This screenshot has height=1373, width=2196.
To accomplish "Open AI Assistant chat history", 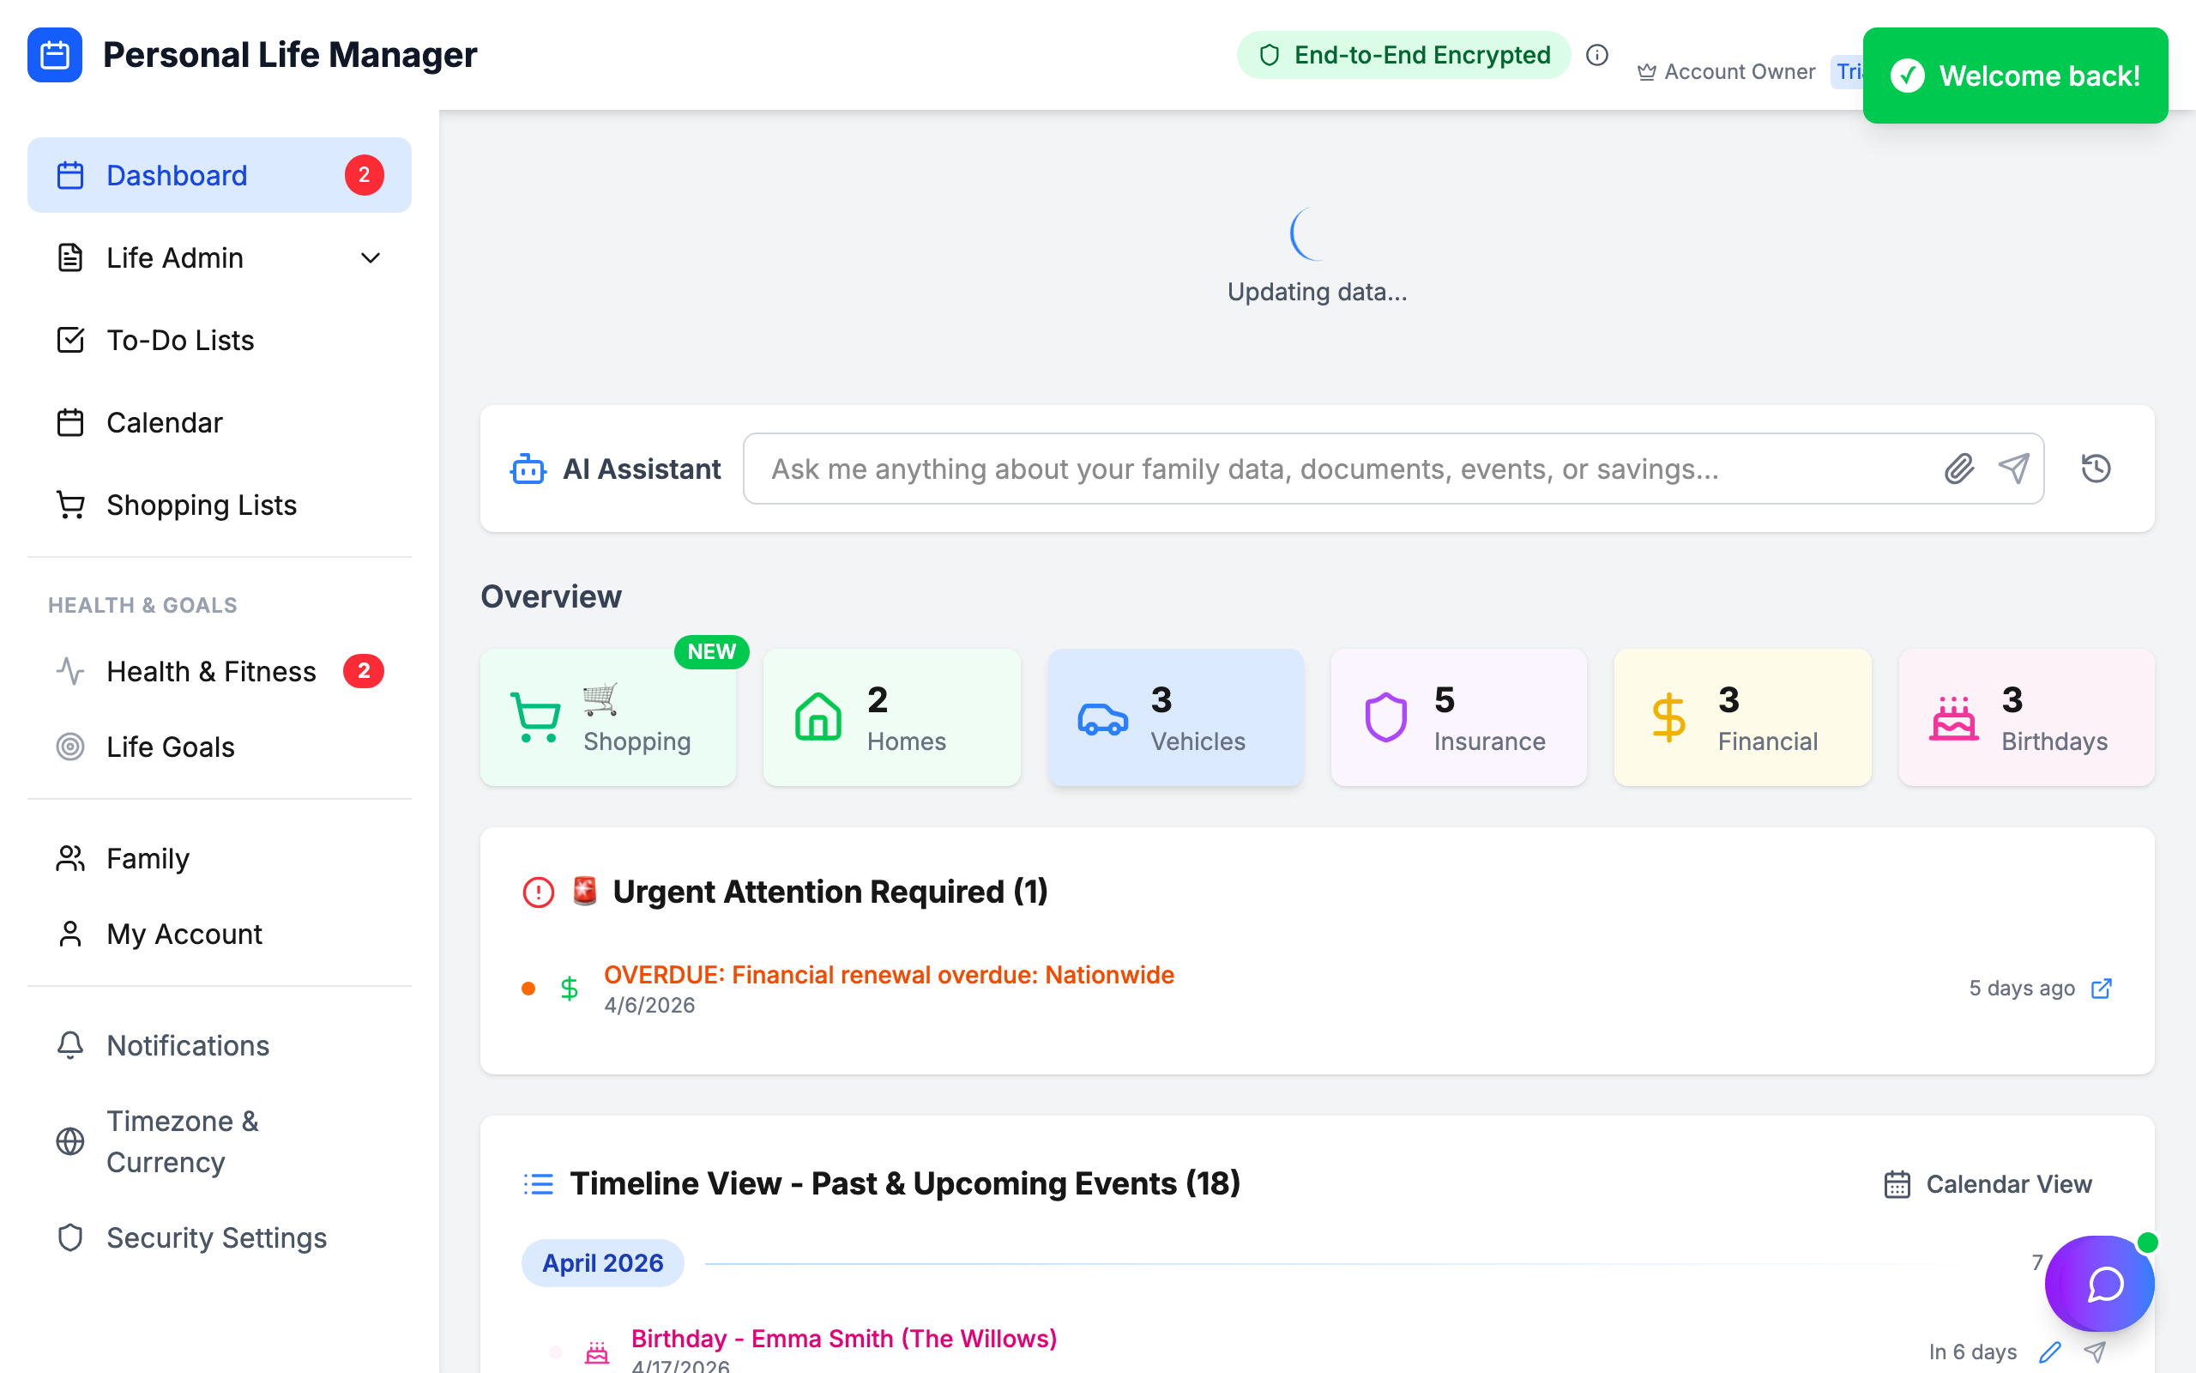I will (x=2096, y=469).
